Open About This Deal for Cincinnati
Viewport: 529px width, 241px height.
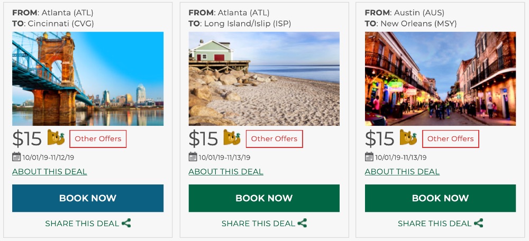tap(50, 172)
